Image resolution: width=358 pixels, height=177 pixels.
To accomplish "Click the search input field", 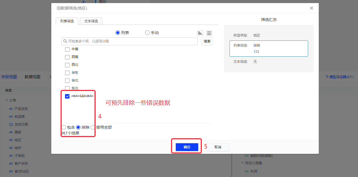I will point(132,41).
